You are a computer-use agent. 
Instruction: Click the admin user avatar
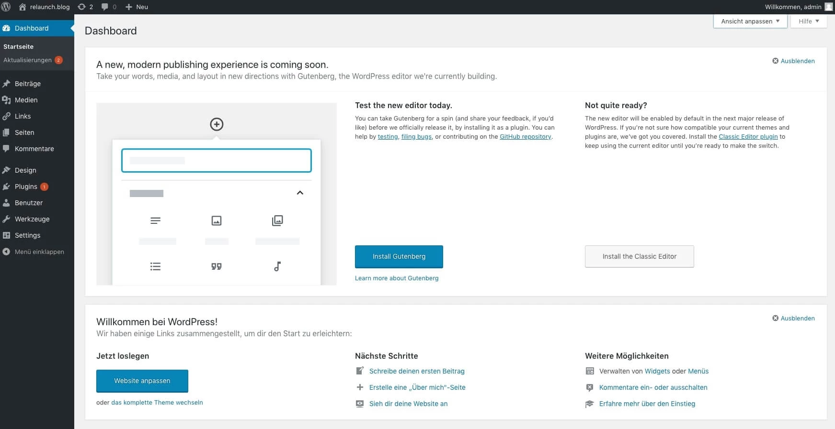[828, 7]
